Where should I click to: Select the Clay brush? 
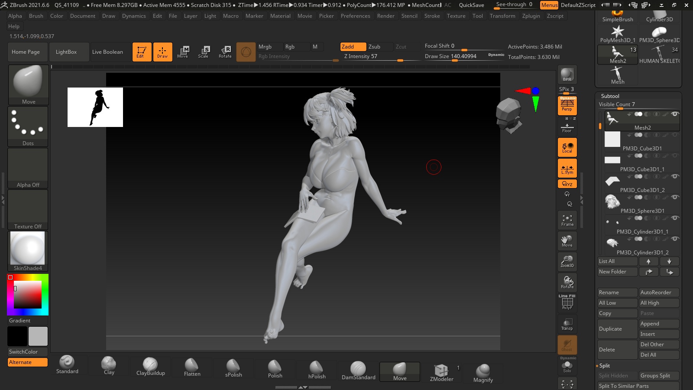[x=109, y=366]
